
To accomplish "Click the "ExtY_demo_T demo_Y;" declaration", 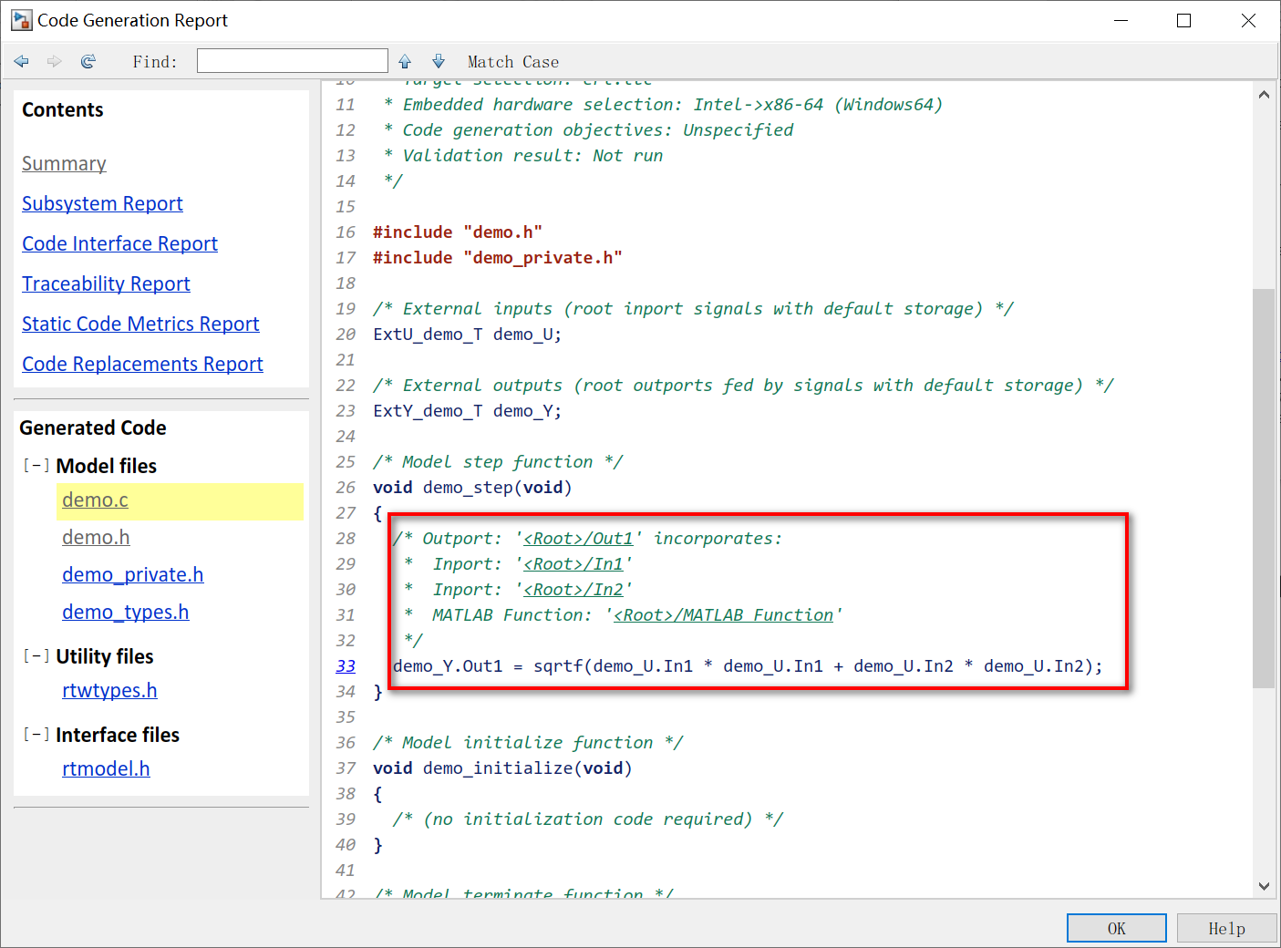I will [467, 411].
